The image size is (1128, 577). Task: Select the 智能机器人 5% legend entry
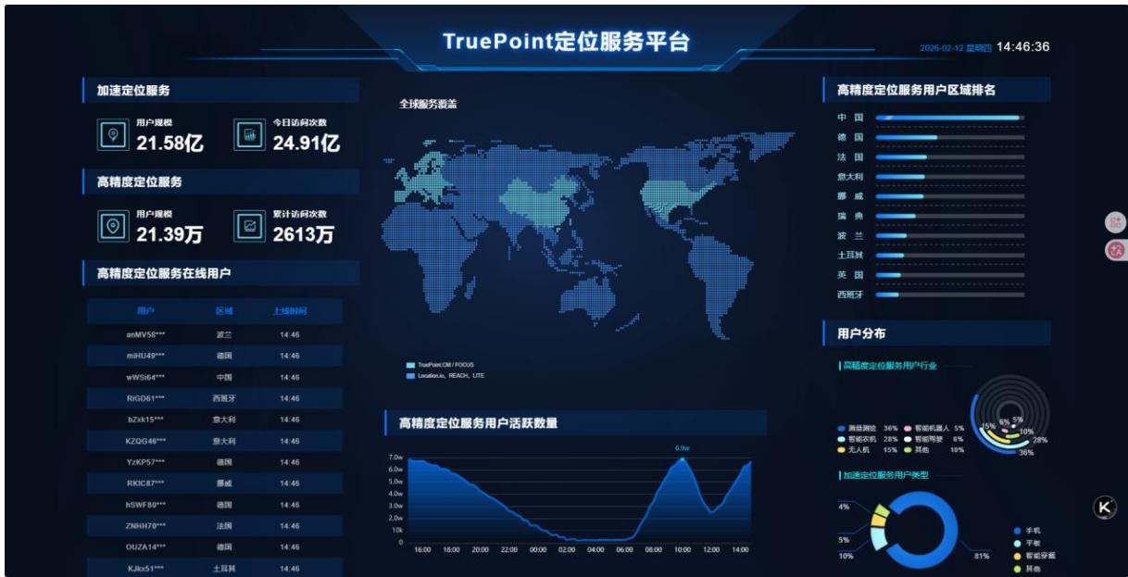tap(934, 429)
